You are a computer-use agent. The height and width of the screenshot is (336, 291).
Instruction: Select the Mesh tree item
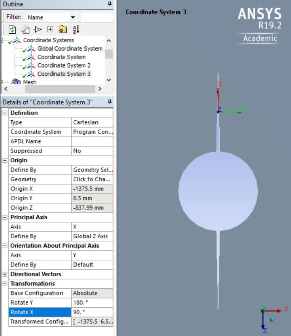coord(30,82)
